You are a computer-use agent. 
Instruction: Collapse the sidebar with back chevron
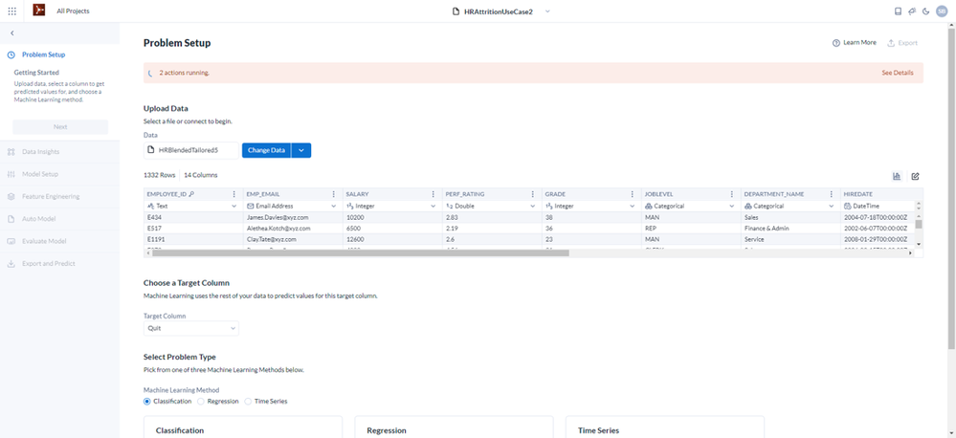click(12, 33)
